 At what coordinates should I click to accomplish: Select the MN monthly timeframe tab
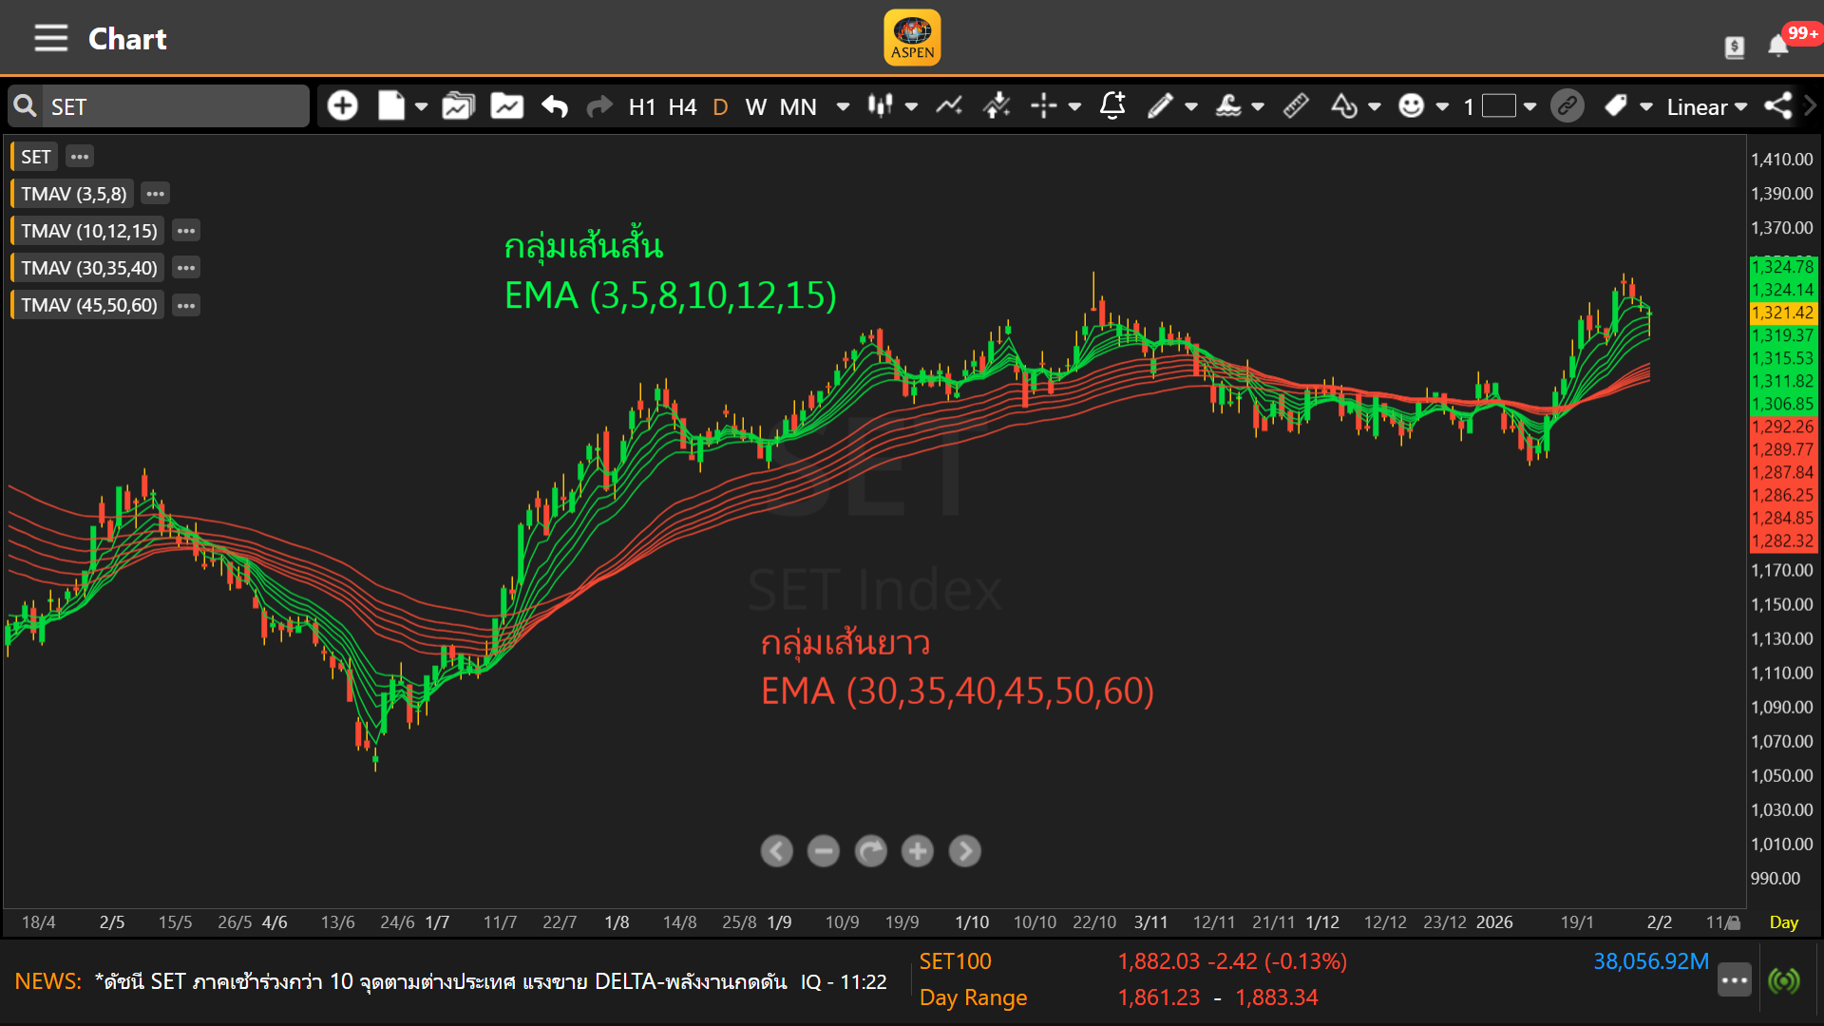(798, 106)
